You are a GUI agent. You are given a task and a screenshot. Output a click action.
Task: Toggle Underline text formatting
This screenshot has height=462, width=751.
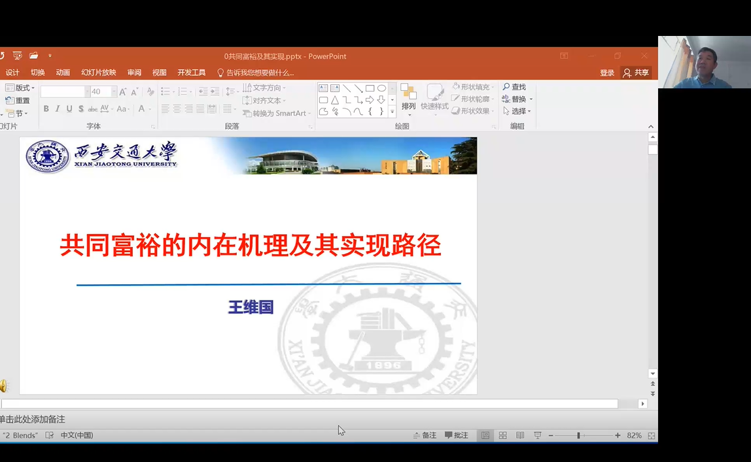69,109
